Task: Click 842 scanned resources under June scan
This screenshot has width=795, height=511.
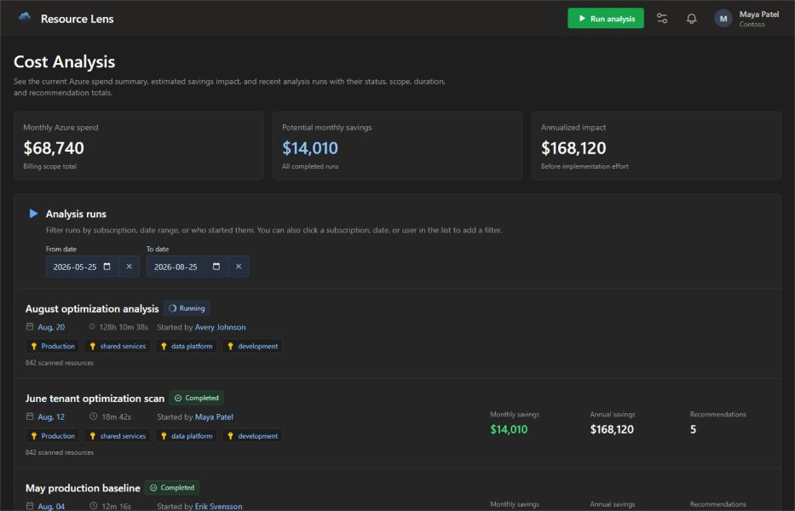Action: point(59,452)
